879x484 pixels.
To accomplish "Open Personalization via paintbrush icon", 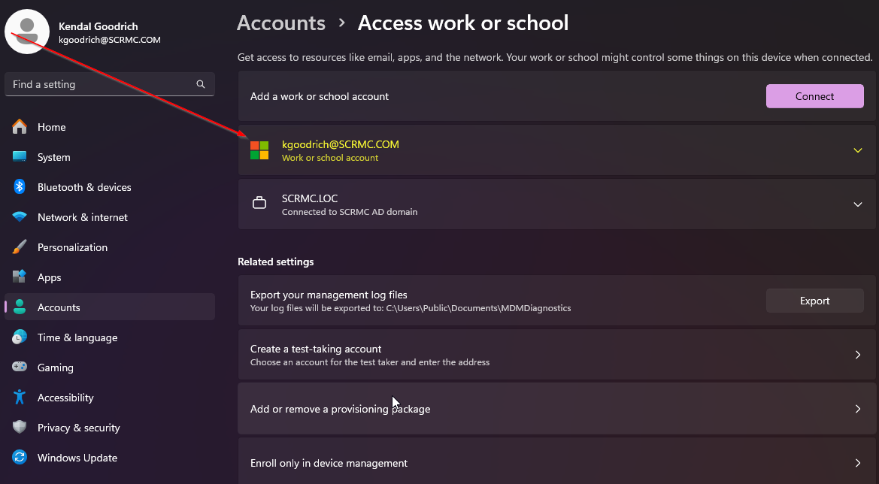I will pos(20,247).
